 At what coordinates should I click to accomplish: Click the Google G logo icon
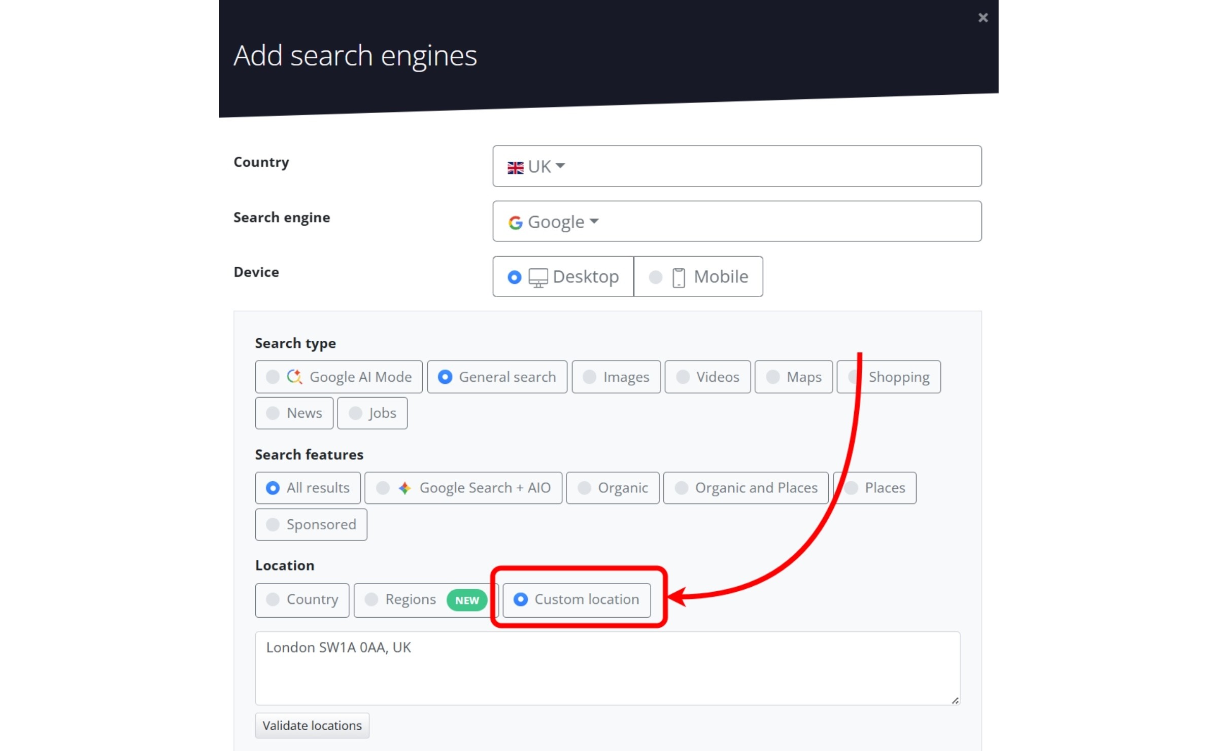[515, 222]
